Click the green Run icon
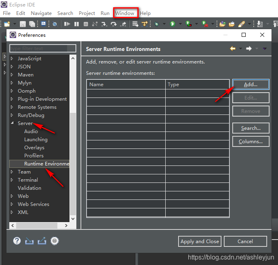Image resolution: width=278 pixels, height=265 pixels. [173, 24]
